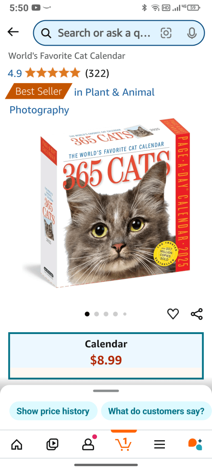This screenshot has height=472, width=212.
Task: Open Rufus AI assistant icon
Action: point(195,444)
